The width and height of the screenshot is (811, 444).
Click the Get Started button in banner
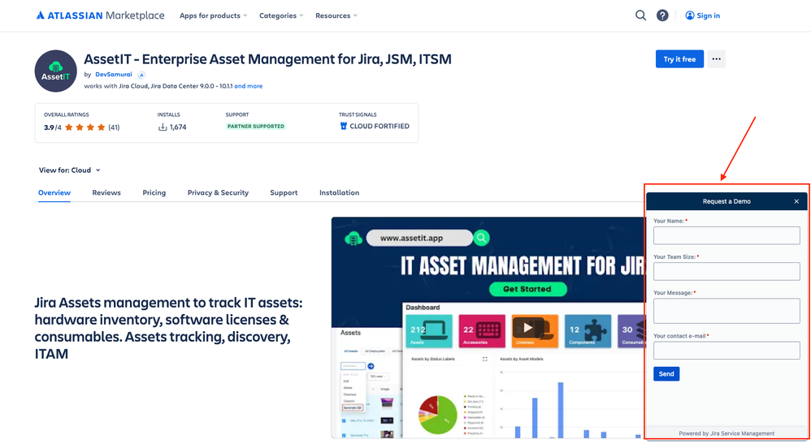click(527, 289)
